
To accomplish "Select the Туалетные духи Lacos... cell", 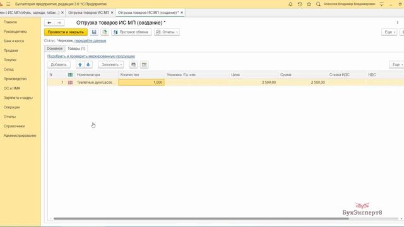I will (95, 83).
